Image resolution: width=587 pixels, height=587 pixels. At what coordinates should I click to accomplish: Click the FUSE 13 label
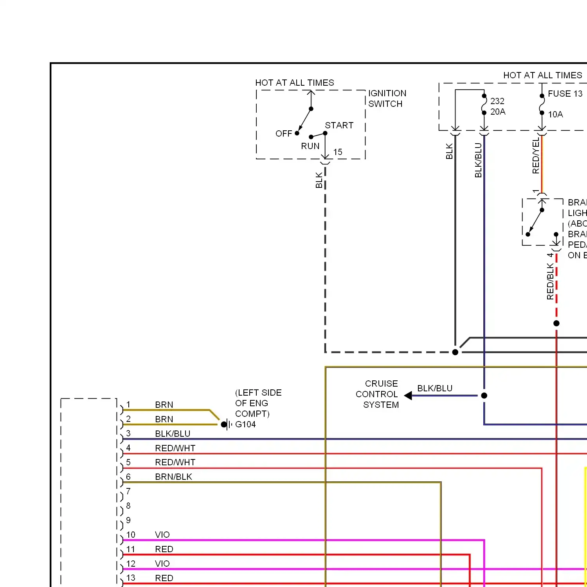click(565, 94)
